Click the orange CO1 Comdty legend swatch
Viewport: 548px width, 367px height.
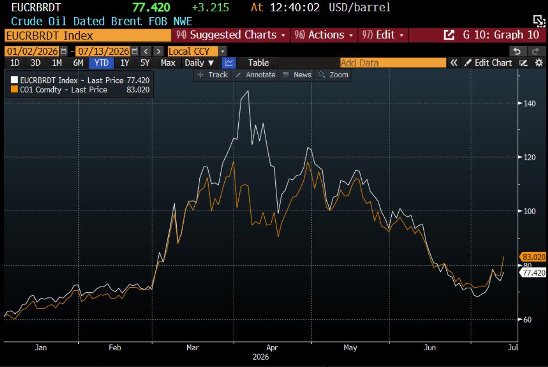14,89
